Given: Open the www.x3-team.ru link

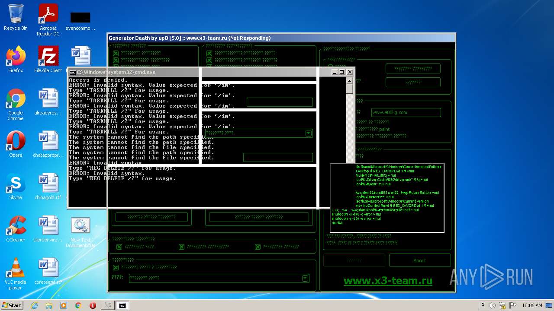Looking at the screenshot, I should [388, 281].
